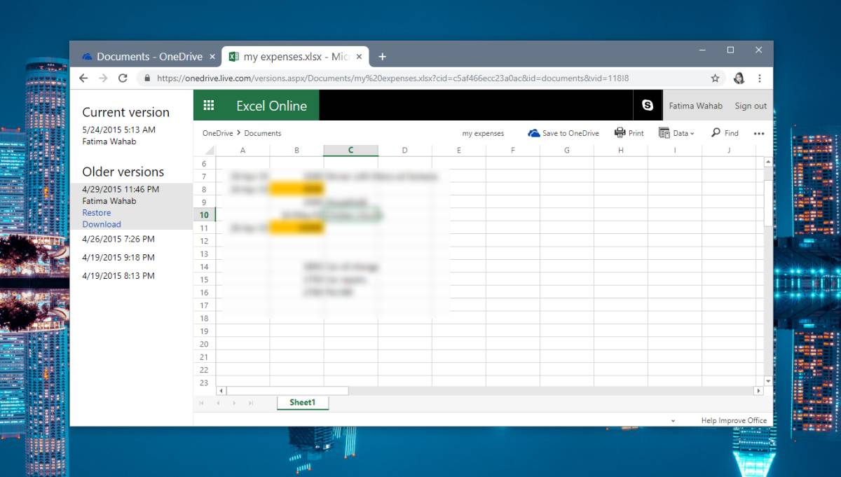Open the 4/19/2015 9:18 PM version
This screenshot has height=477, width=841.
pyautogui.click(x=118, y=258)
